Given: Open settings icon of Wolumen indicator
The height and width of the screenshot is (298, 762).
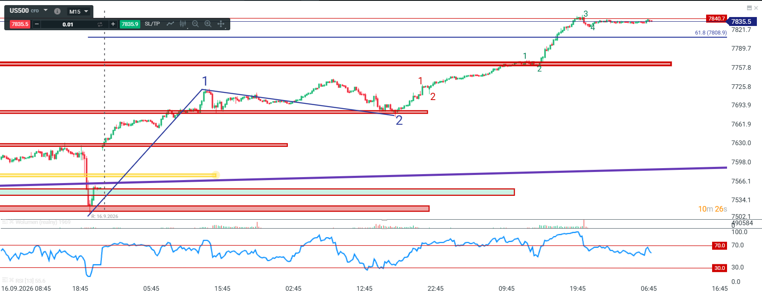Looking at the screenshot, I should click(5, 222).
